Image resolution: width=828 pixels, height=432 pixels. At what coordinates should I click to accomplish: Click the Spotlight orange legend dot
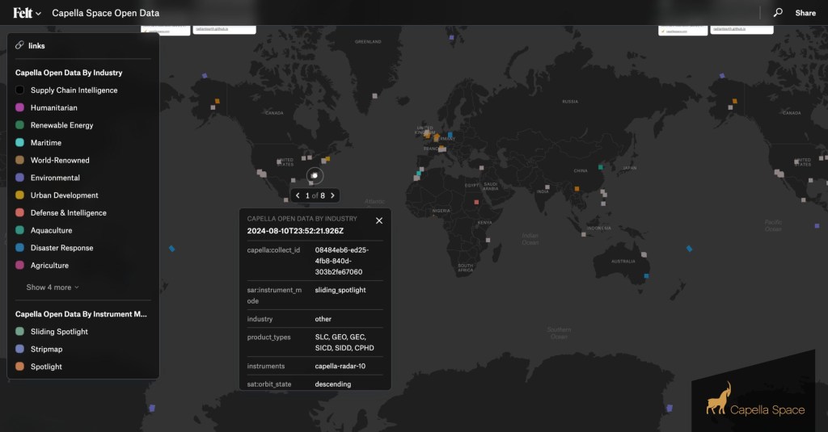[19, 366]
